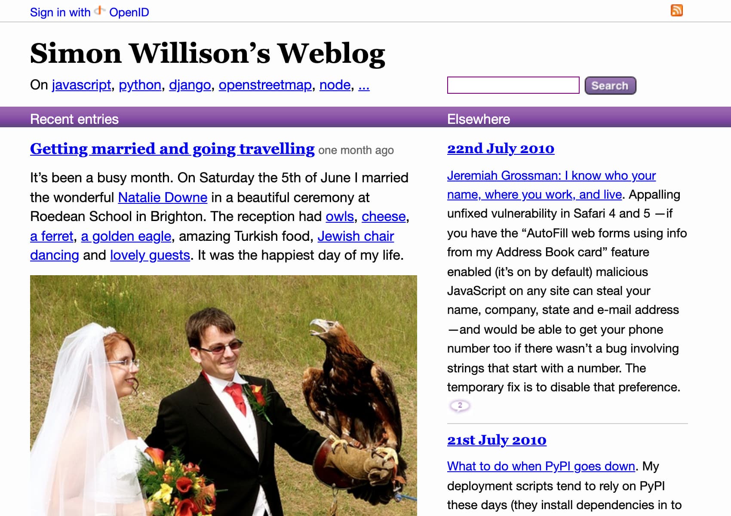Open What to do when PyPI goes down

(x=541, y=466)
